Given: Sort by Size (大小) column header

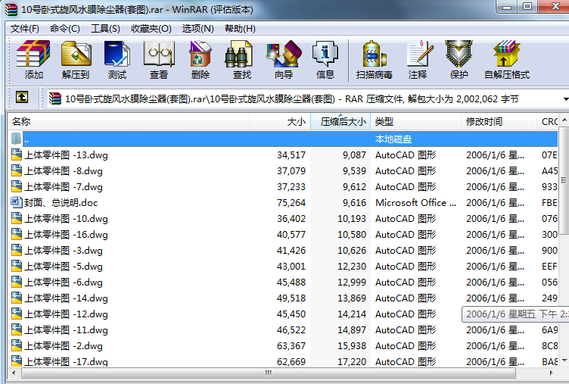Looking at the screenshot, I should pos(280,121).
